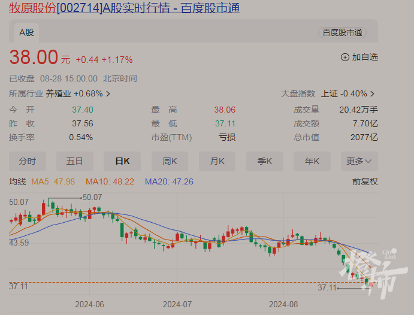Click the 2024-07 date axis label
The height and width of the screenshot is (315, 414).
point(177,304)
